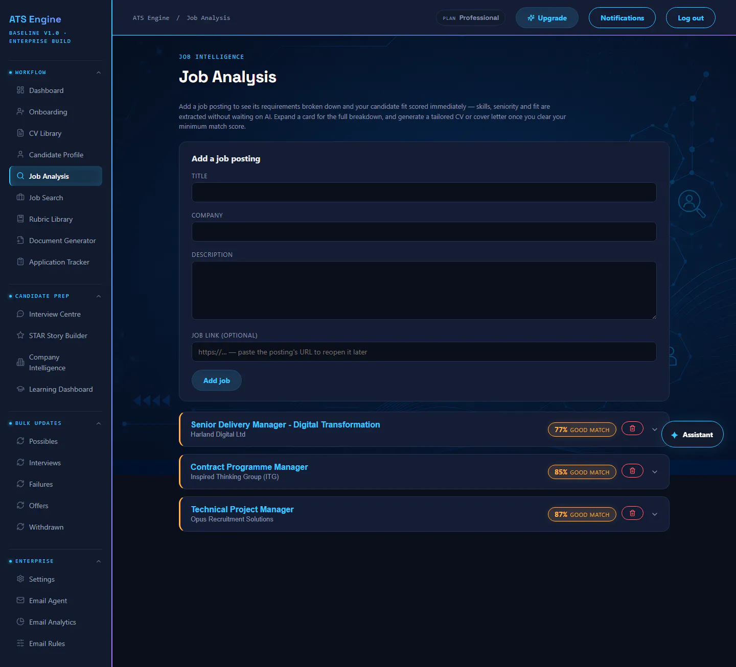This screenshot has width=736, height=667.
Task: Delete the Technical Project Manager job
Action: (632, 513)
